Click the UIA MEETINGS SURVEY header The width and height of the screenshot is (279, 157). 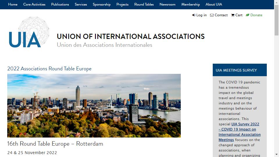(x=240, y=70)
